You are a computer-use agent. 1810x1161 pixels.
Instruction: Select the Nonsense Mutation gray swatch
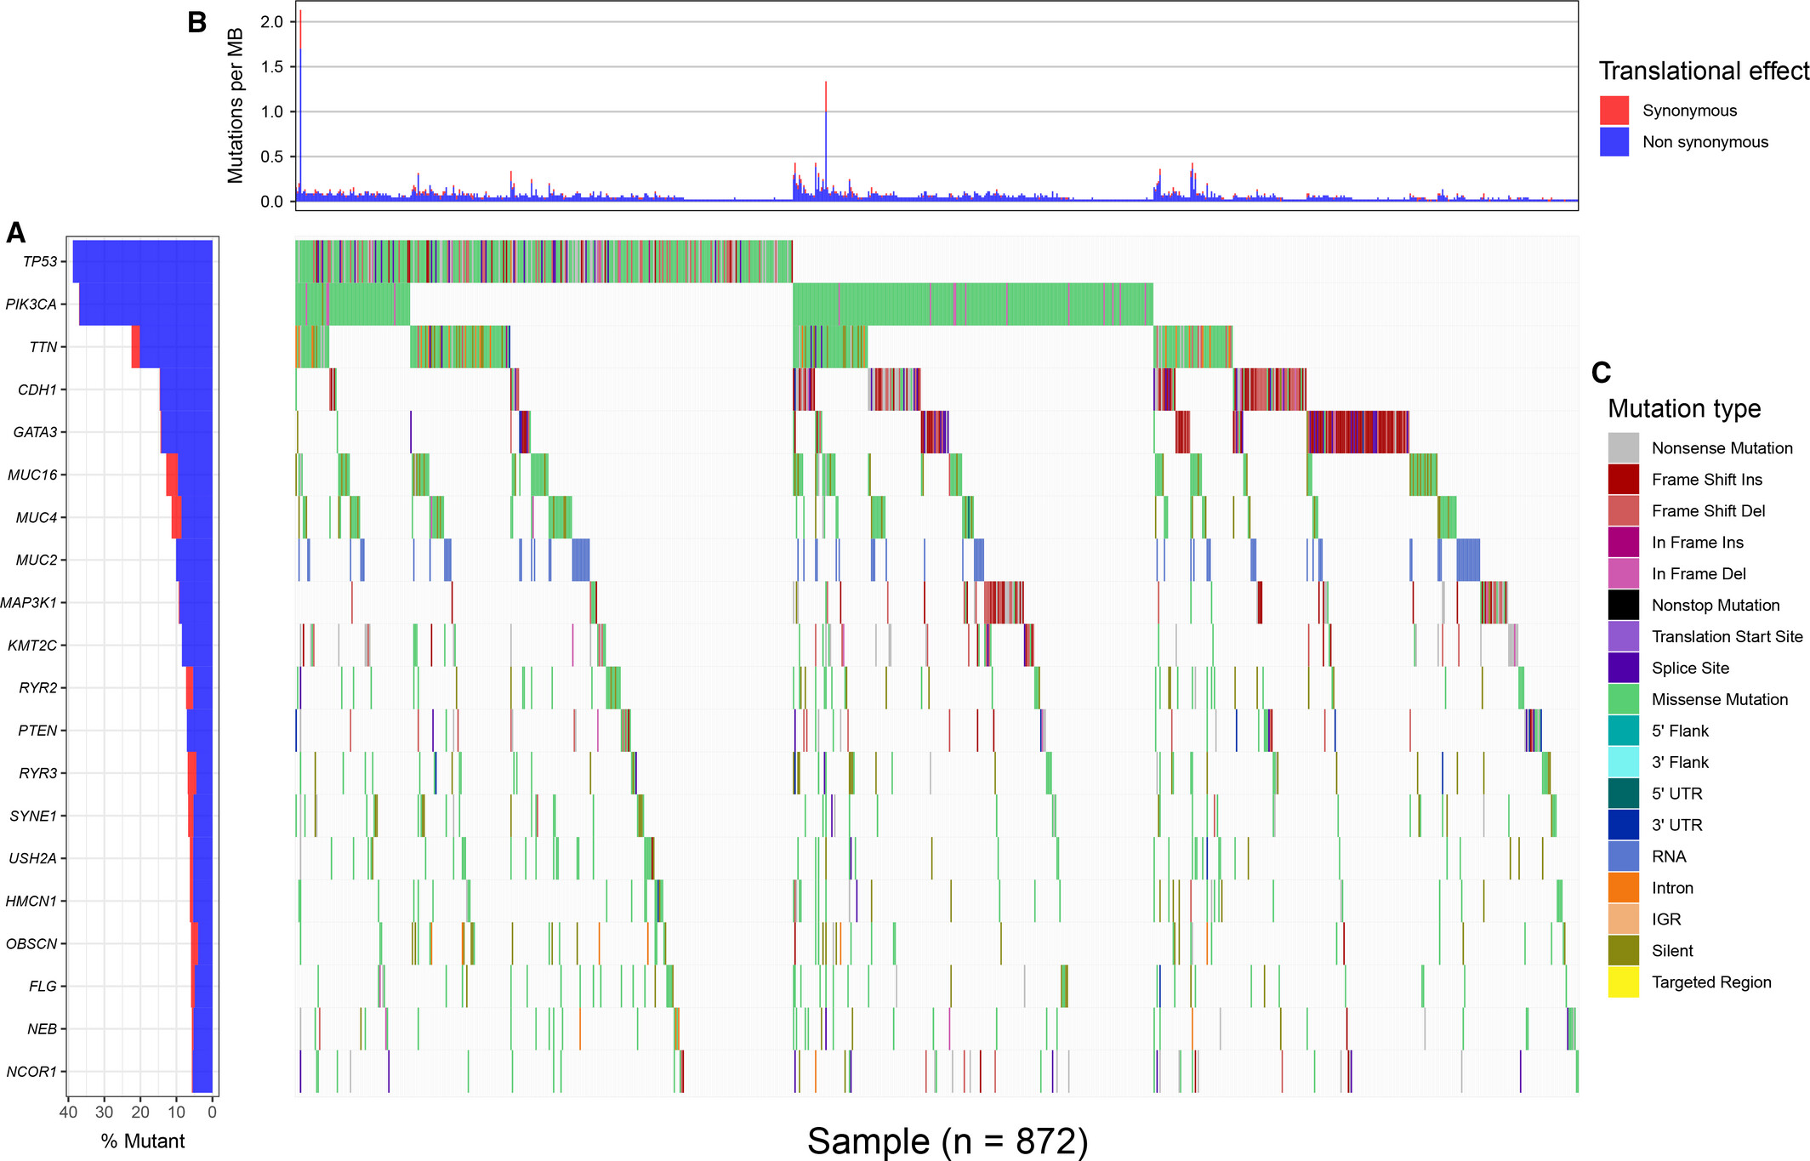point(1623,448)
